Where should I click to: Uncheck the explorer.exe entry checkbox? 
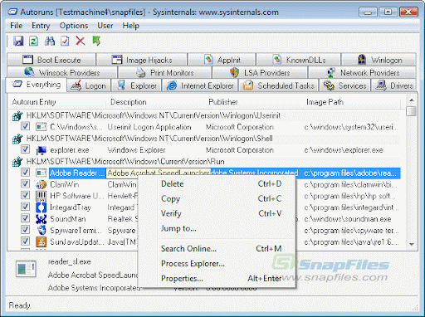pyautogui.click(x=25, y=149)
